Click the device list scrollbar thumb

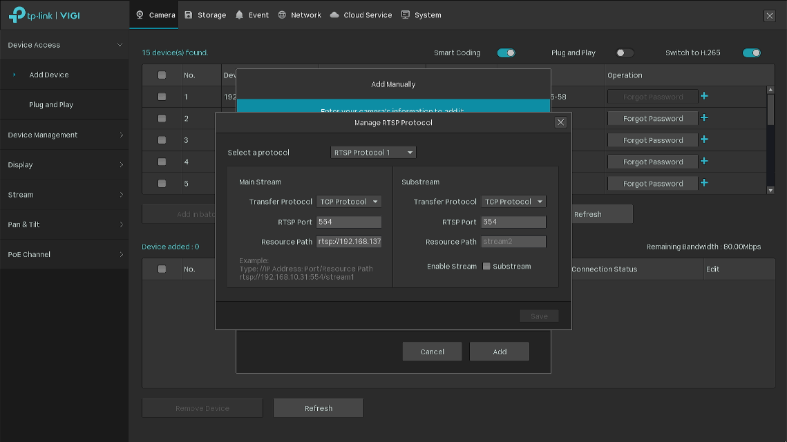tap(770, 110)
